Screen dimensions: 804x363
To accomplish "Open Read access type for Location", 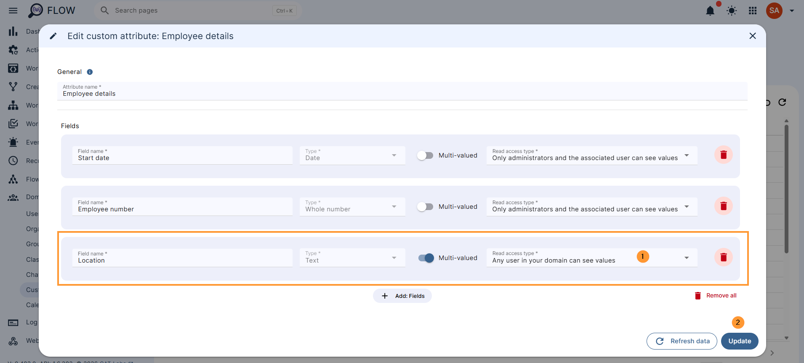I will 592,258.
